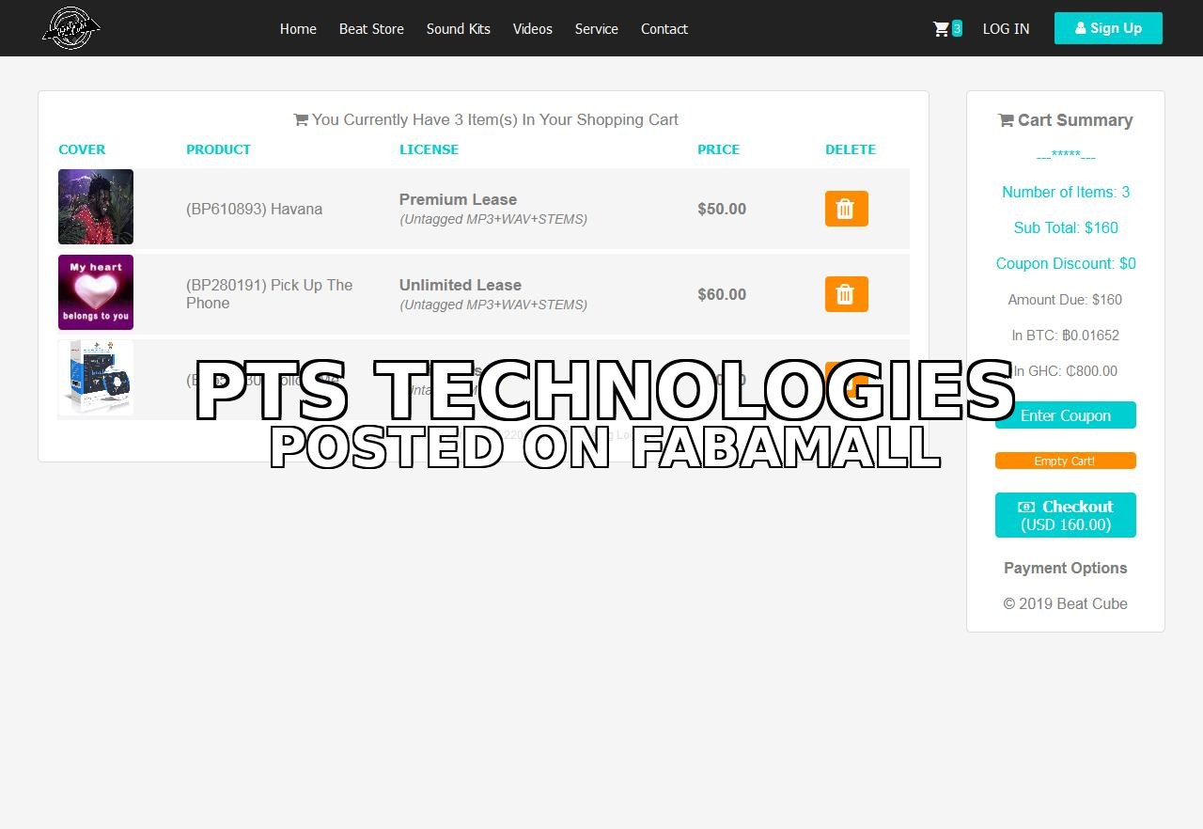Proceed with Checkout USD 160.00 button
The height and width of the screenshot is (829, 1203).
click(x=1066, y=515)
